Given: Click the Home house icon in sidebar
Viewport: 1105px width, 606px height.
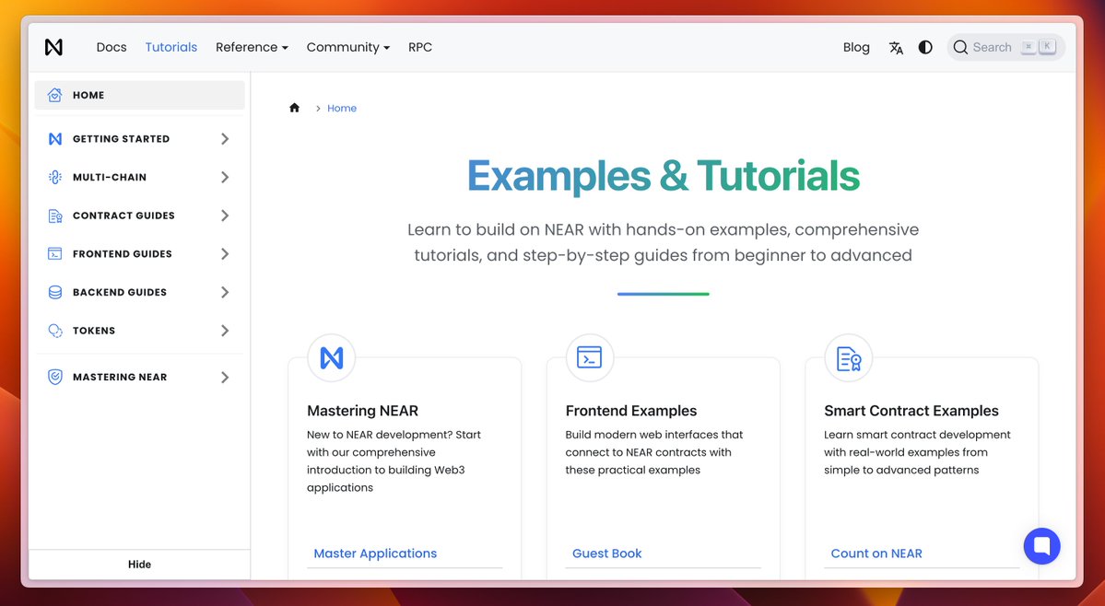Looking at the screenshot, I should click(54, 95).
